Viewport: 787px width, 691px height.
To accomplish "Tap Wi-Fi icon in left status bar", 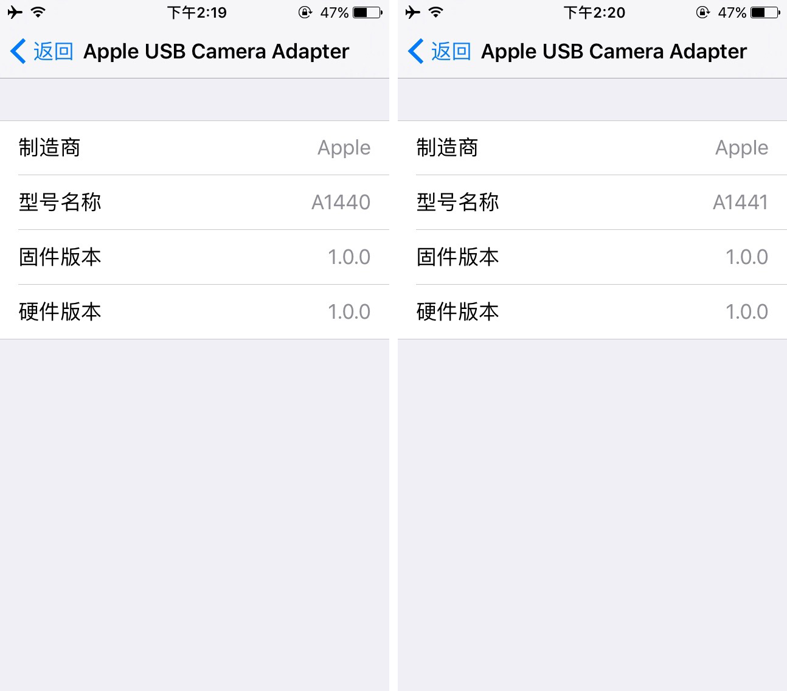I will coord(38,12).
